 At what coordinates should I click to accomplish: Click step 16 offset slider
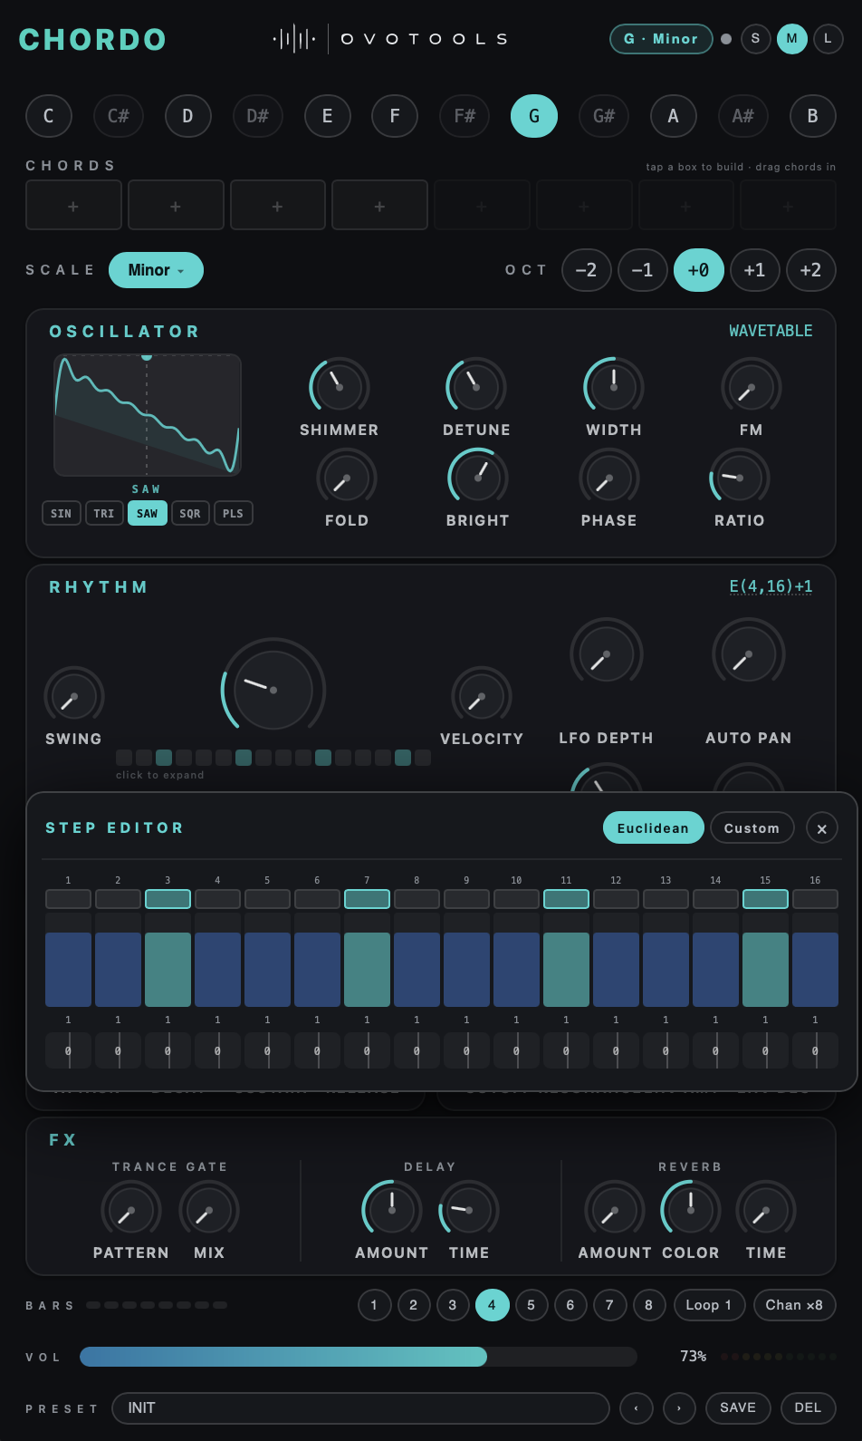point(815,1050)
